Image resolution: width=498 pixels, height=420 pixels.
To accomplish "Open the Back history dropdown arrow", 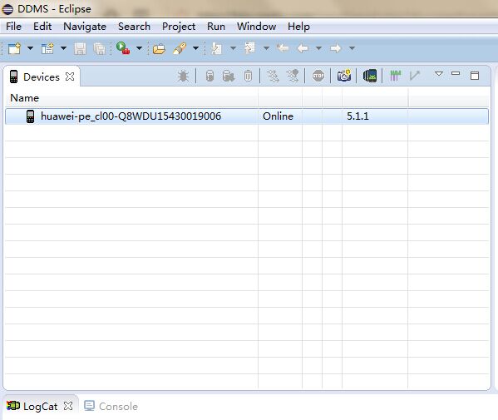I will tap(318, 48).
